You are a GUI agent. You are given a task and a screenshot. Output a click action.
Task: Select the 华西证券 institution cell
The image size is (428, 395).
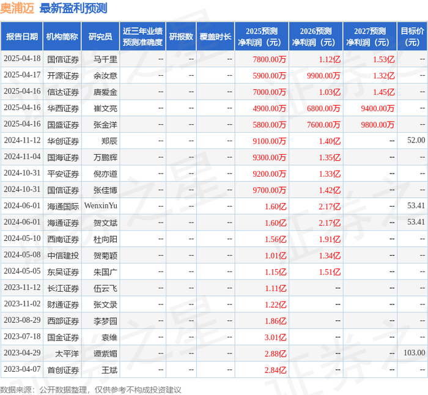pyautogui.click(x=63, y=108)
